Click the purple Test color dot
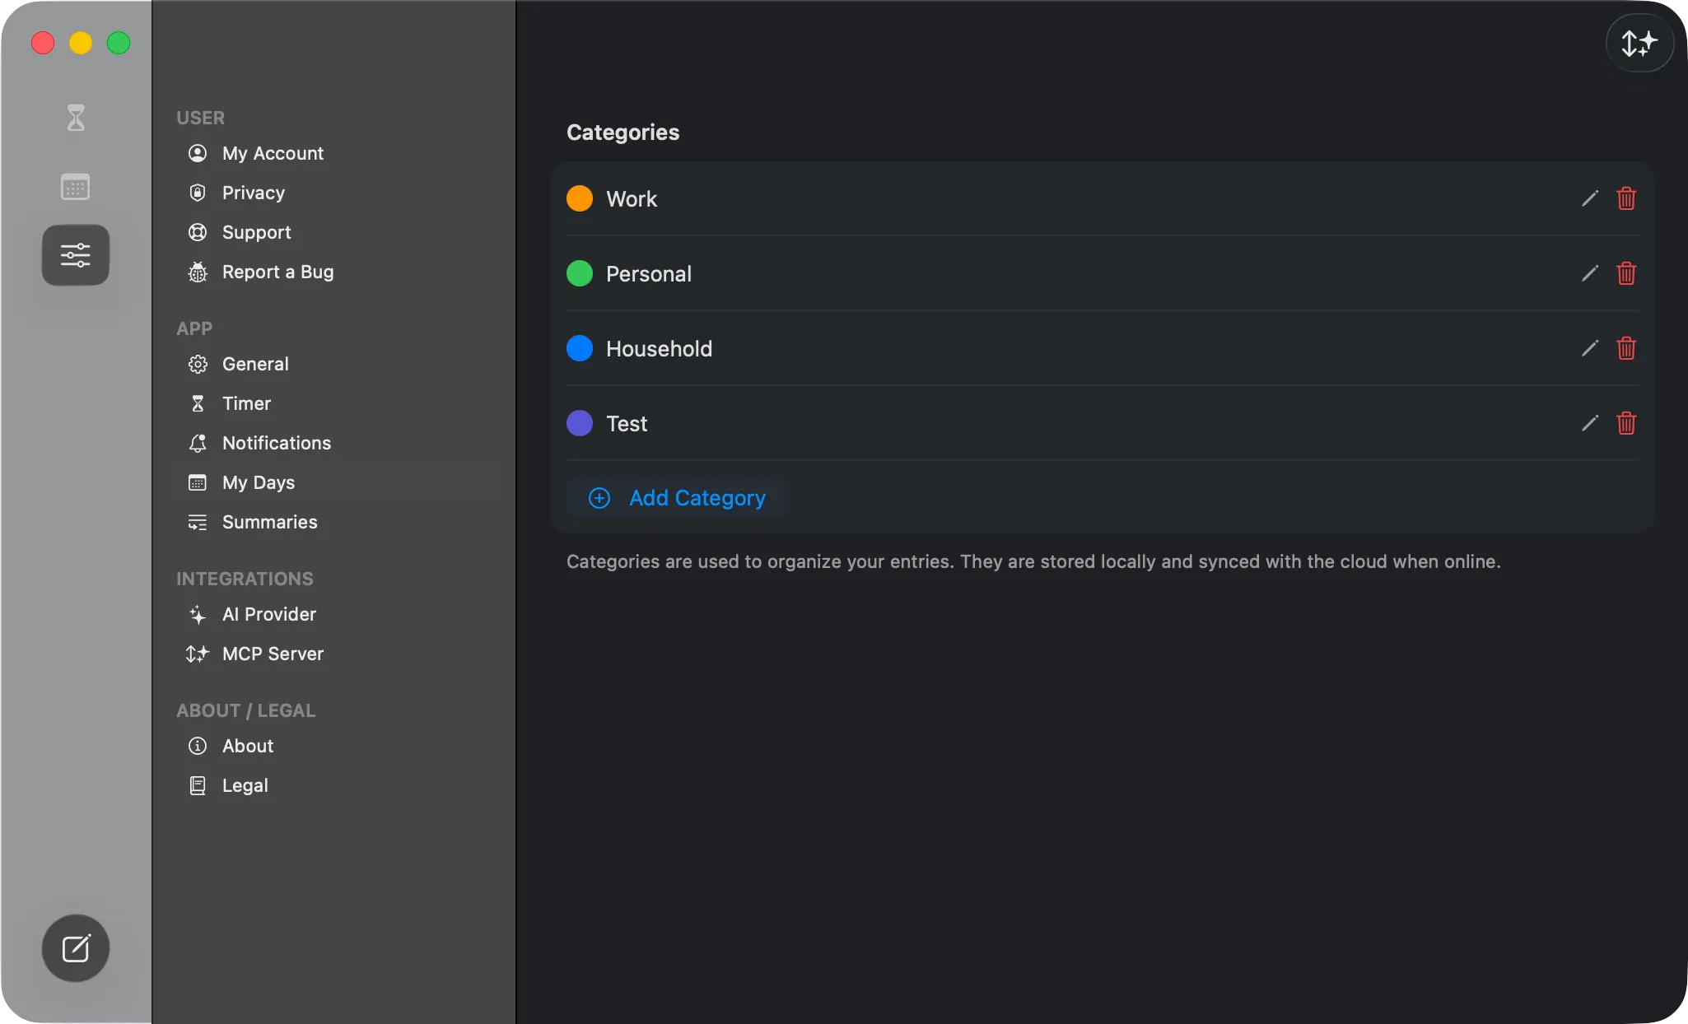1688x1024 pixels. [x=580, y=423]
